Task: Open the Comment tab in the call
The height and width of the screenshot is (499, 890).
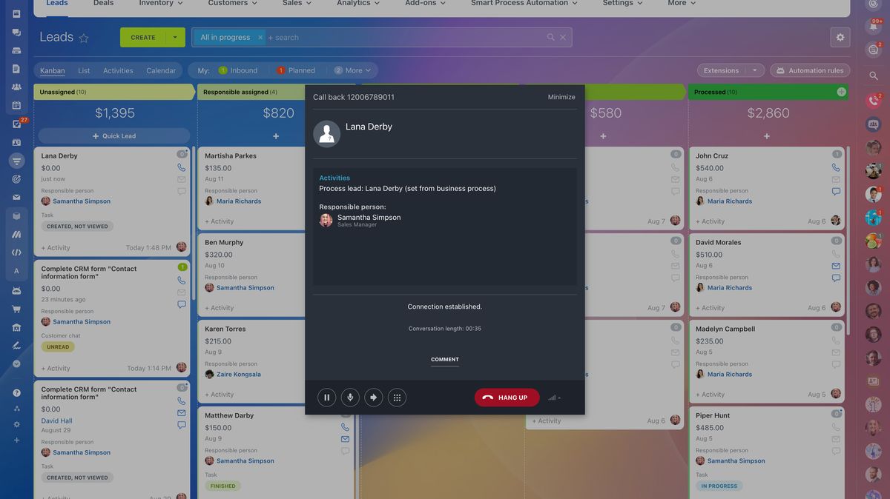Action: point(444,360)
